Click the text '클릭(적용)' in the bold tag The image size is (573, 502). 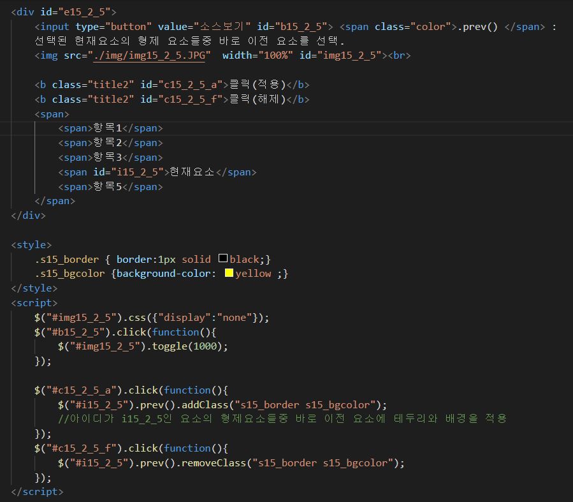click(257, 85)
